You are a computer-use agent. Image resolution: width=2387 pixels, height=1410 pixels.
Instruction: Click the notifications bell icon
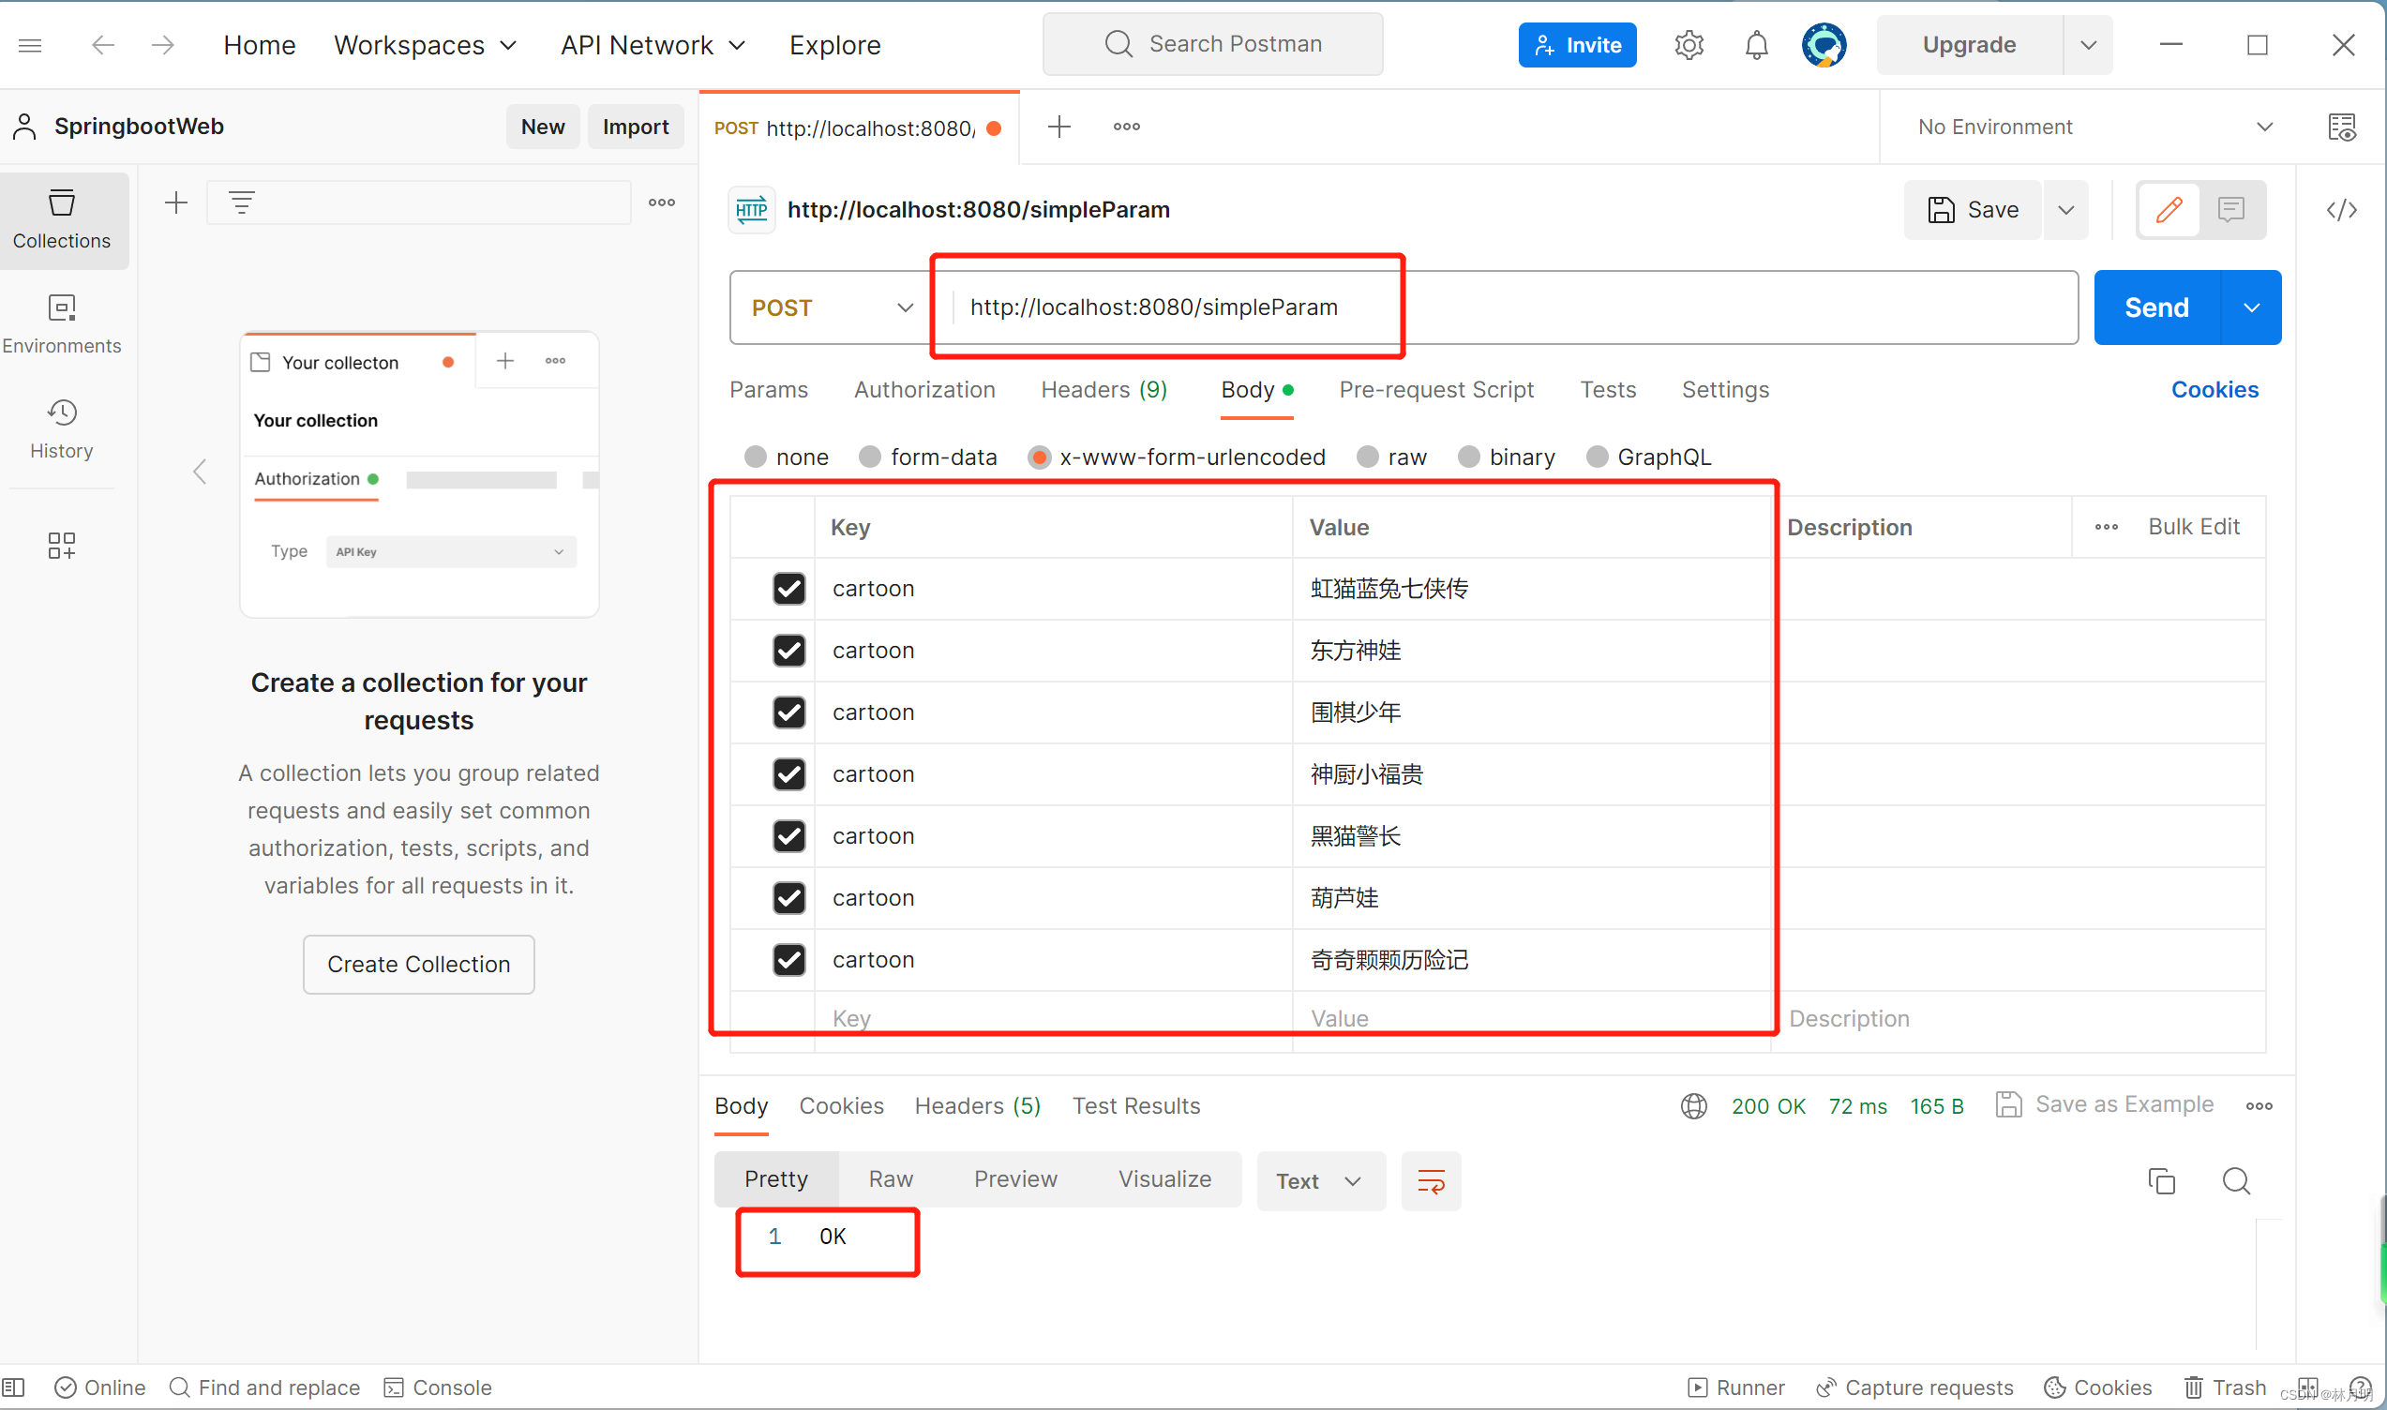point(1756,45)
